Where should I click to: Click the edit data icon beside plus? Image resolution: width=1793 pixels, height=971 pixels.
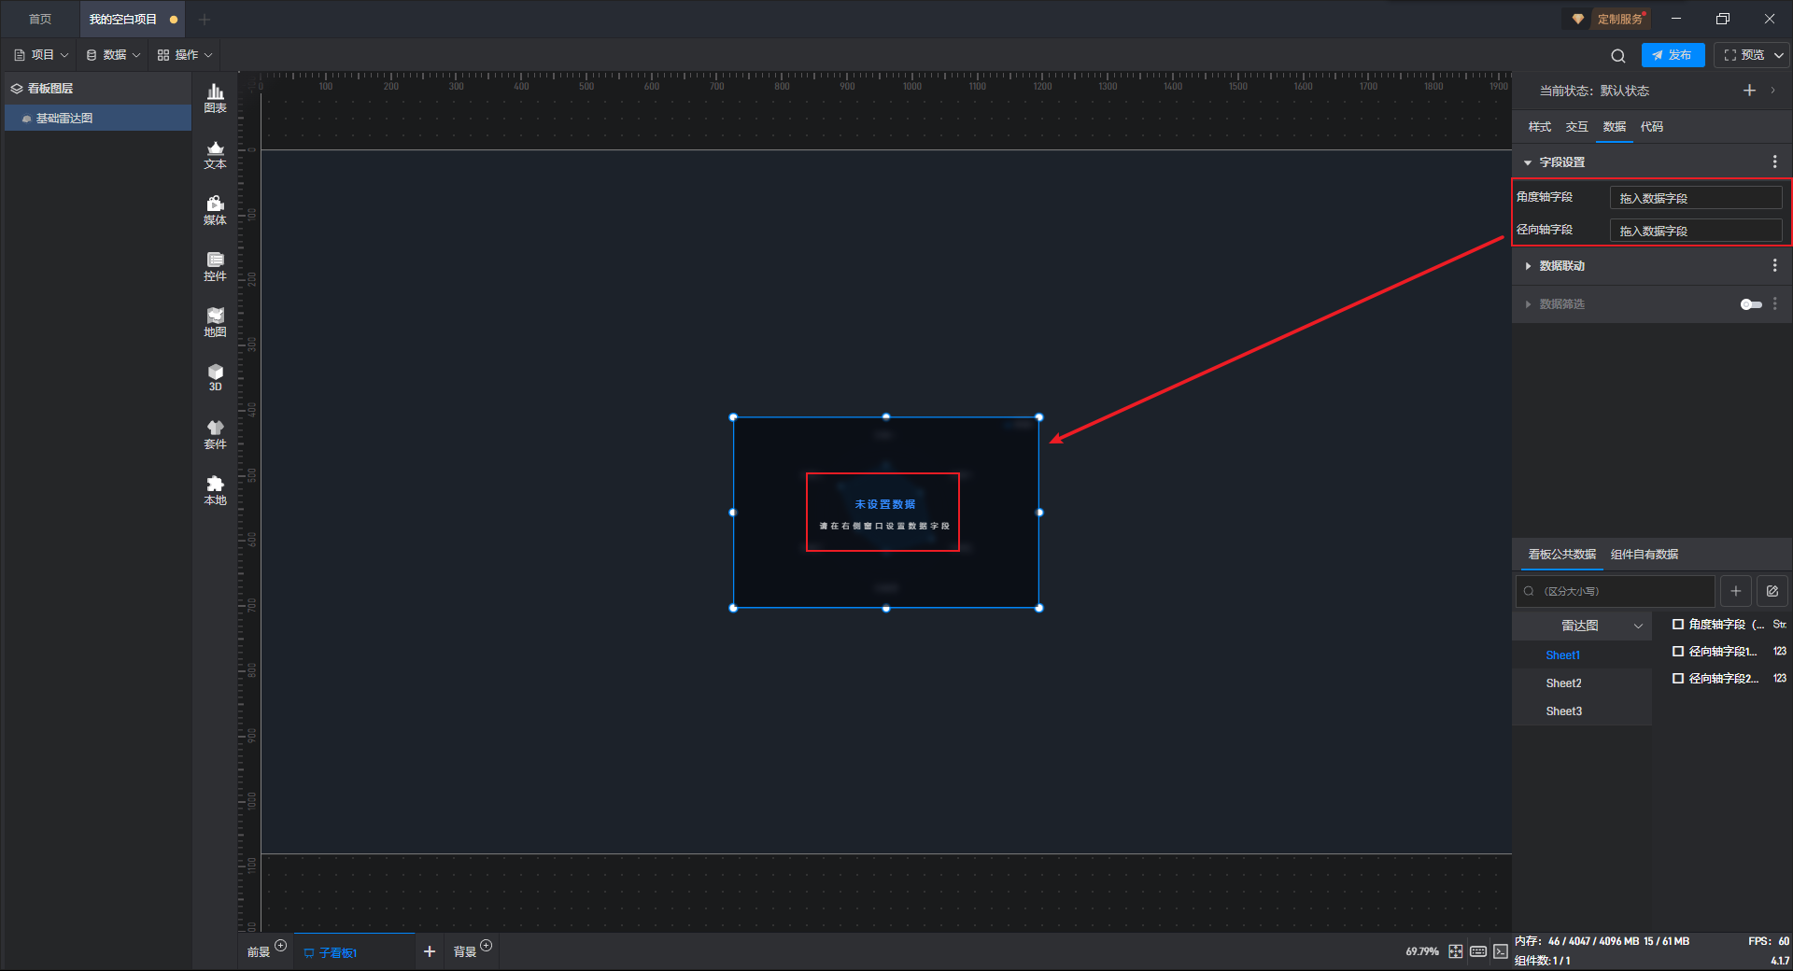pos(1772,591)
